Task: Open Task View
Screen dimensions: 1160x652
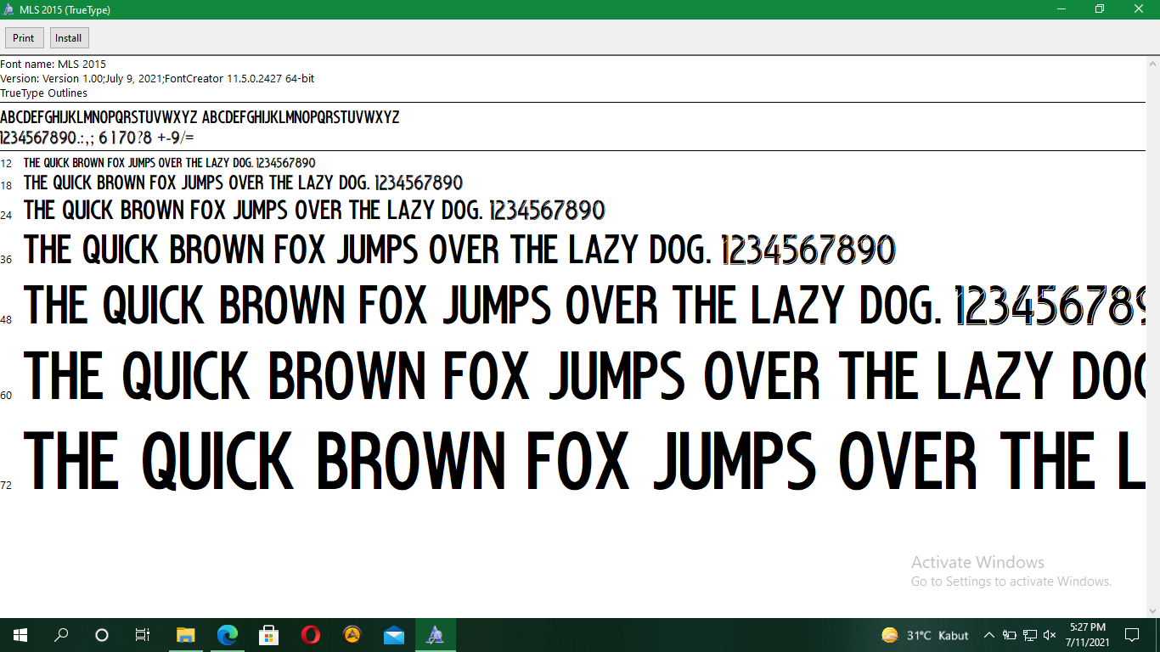Action: point(142,634)
